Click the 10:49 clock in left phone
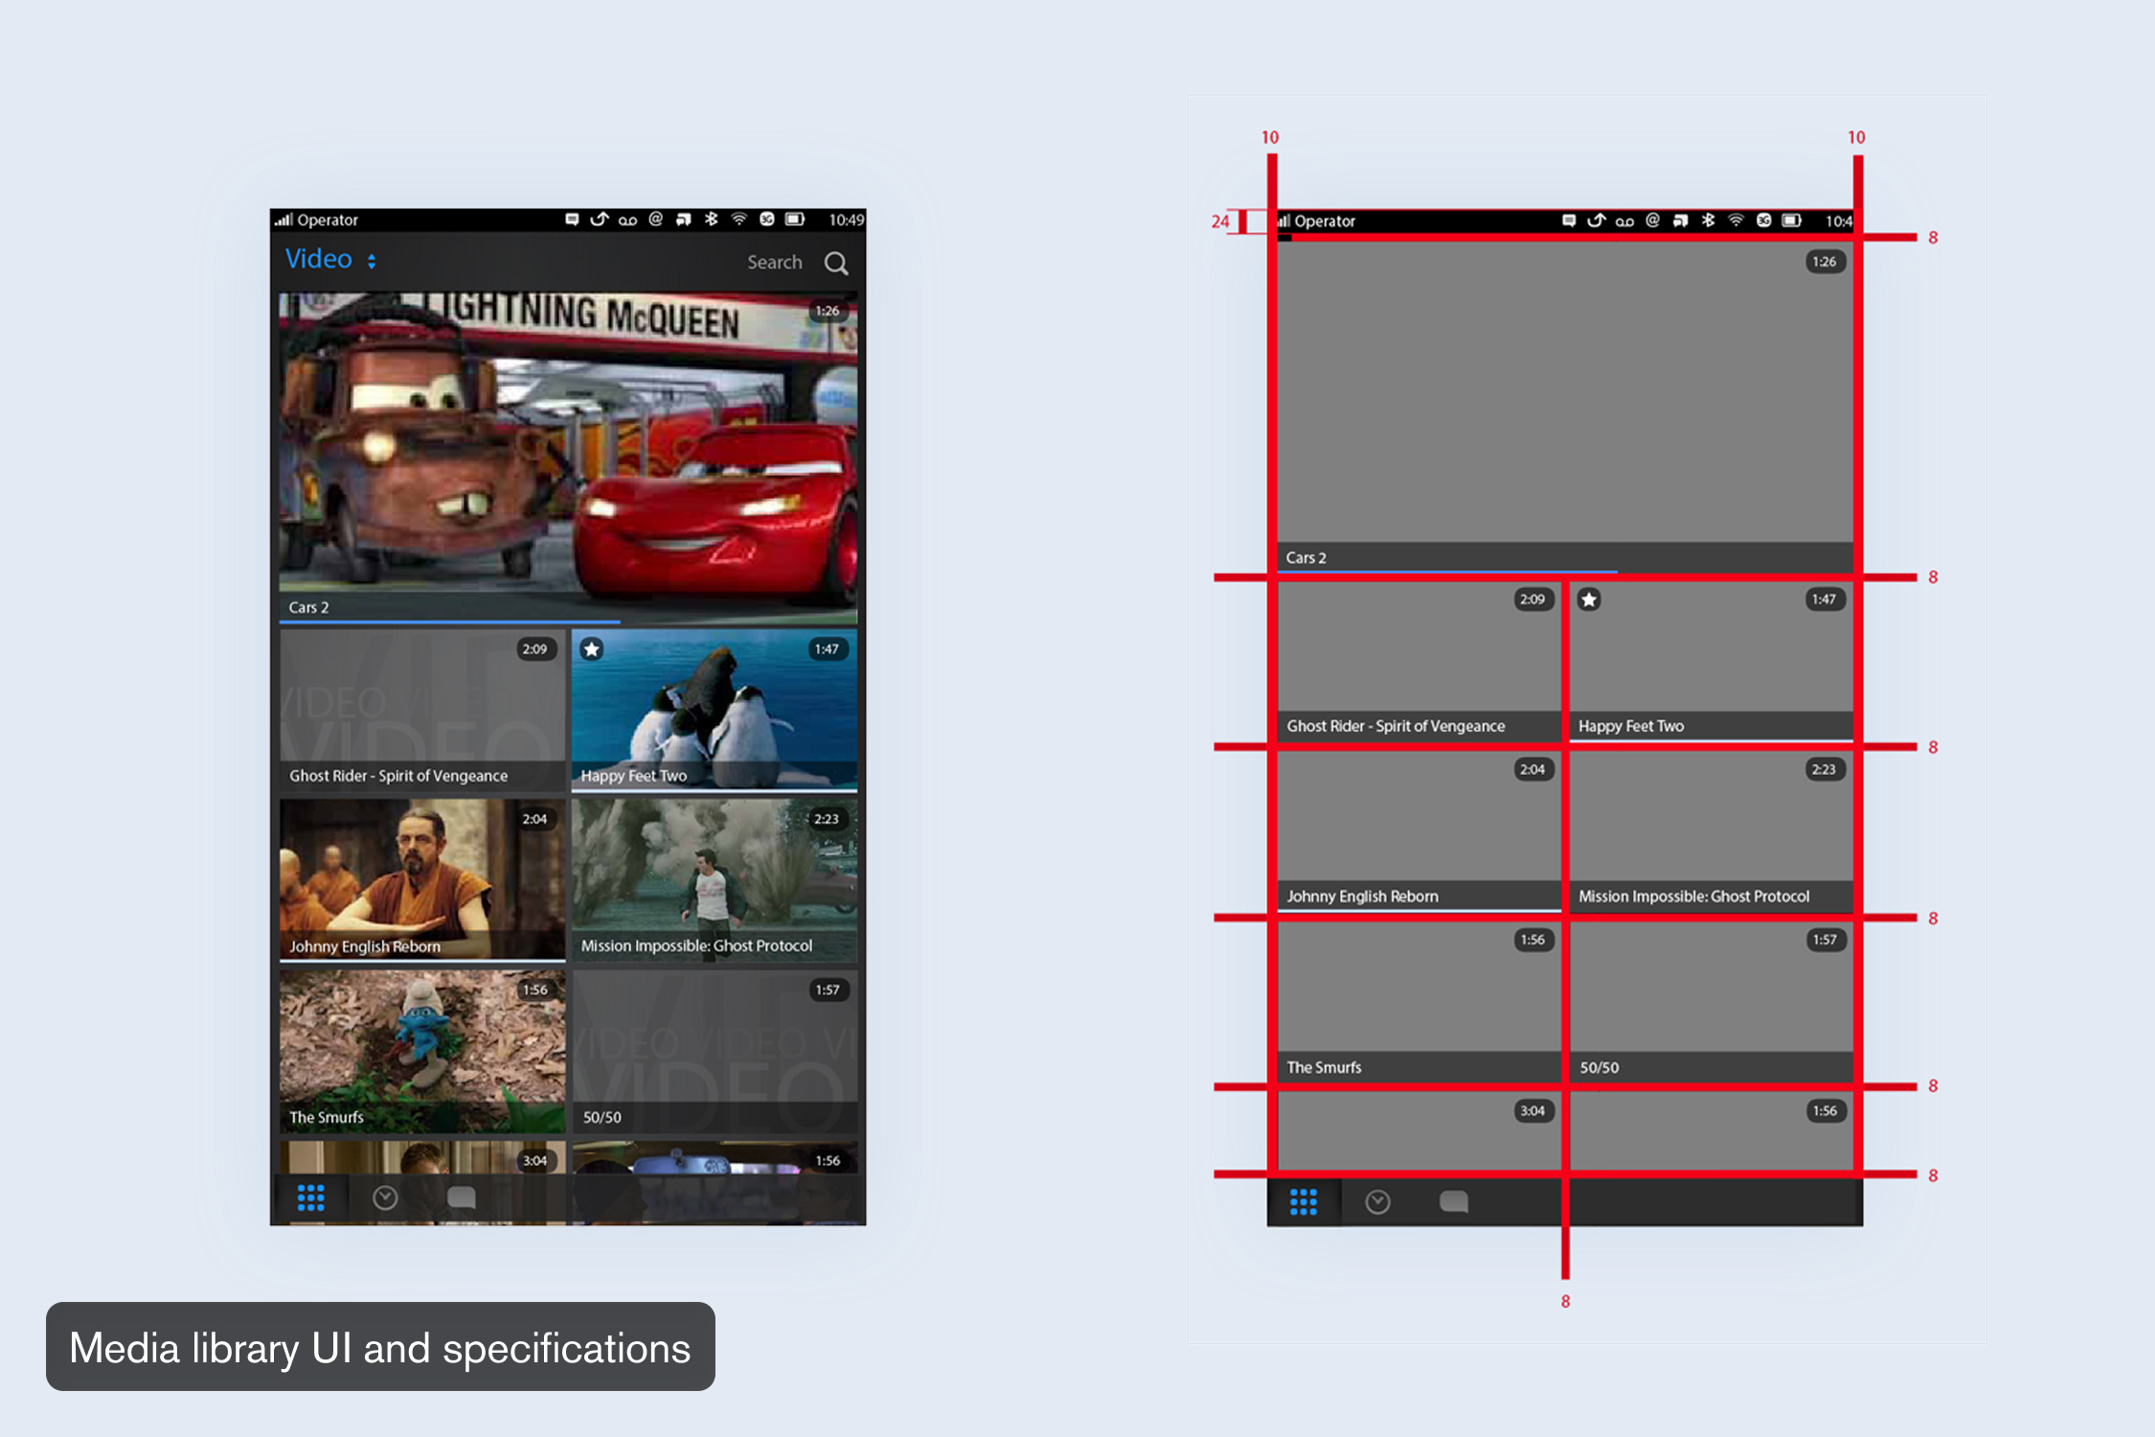This screenshot has width=2155, height=1437. pos(847,219)
